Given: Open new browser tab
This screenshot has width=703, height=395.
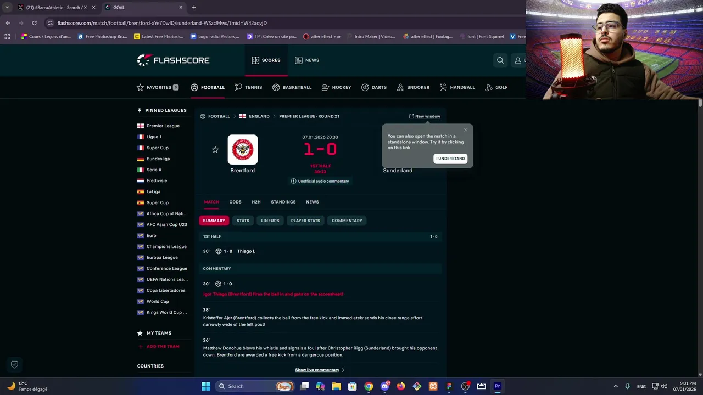Looking at the screenshot, I should pyautogui.click(x=194, y=7).
